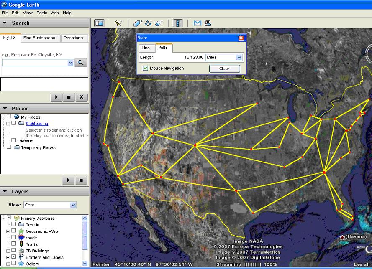Play the Places tour

(68, 180)
